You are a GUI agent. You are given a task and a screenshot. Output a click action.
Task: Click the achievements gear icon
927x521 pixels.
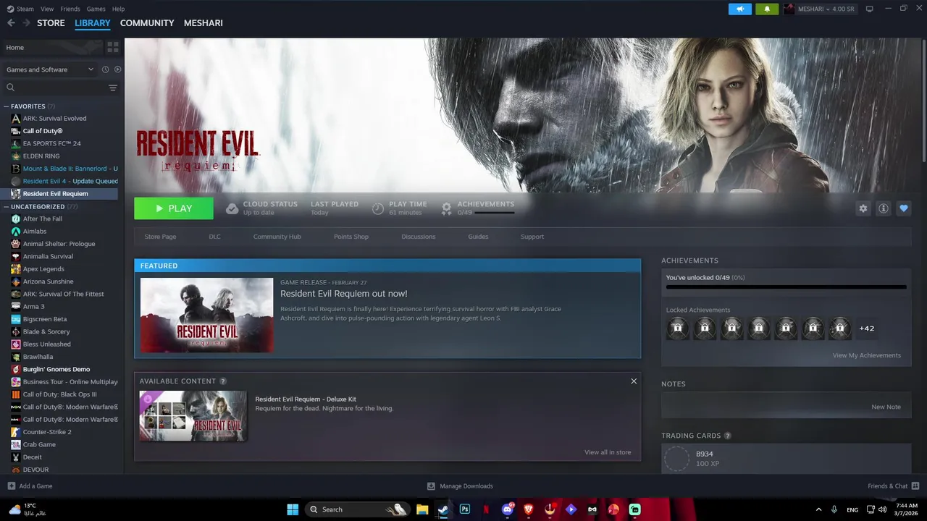point(447,208)
